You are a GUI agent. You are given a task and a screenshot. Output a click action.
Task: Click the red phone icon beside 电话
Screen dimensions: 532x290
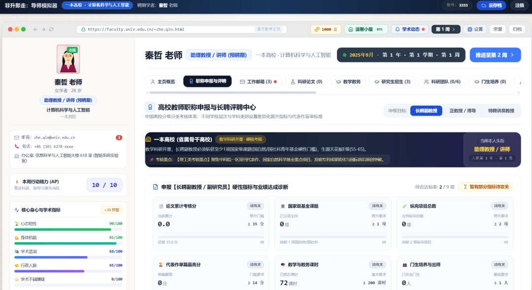pos(17,147)
